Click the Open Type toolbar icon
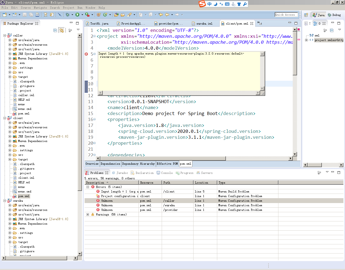Viewport: 345px width, 270px height. tap(116, 15)
